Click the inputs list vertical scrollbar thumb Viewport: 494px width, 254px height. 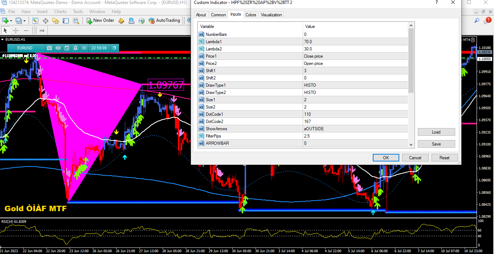pos(411,61)
